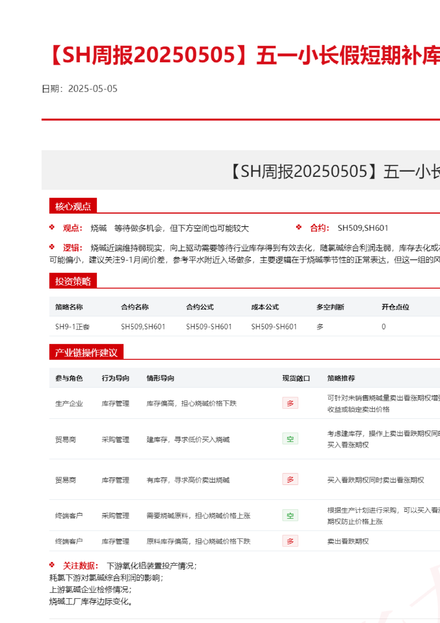Click the red diamond bullet before 关注数据

pos(52,565)
